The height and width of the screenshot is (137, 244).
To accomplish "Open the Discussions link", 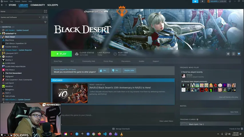I will click(x=126, y=61).
